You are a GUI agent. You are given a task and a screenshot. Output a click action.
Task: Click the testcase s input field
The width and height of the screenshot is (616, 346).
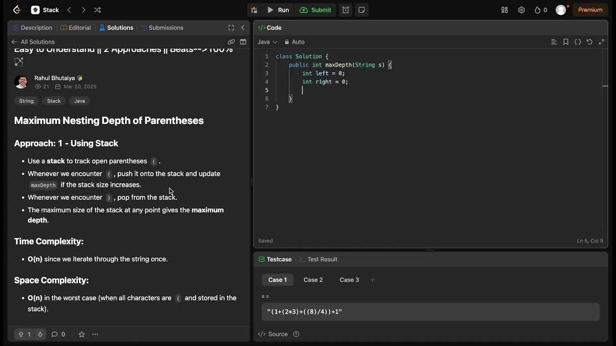point(430,311)
